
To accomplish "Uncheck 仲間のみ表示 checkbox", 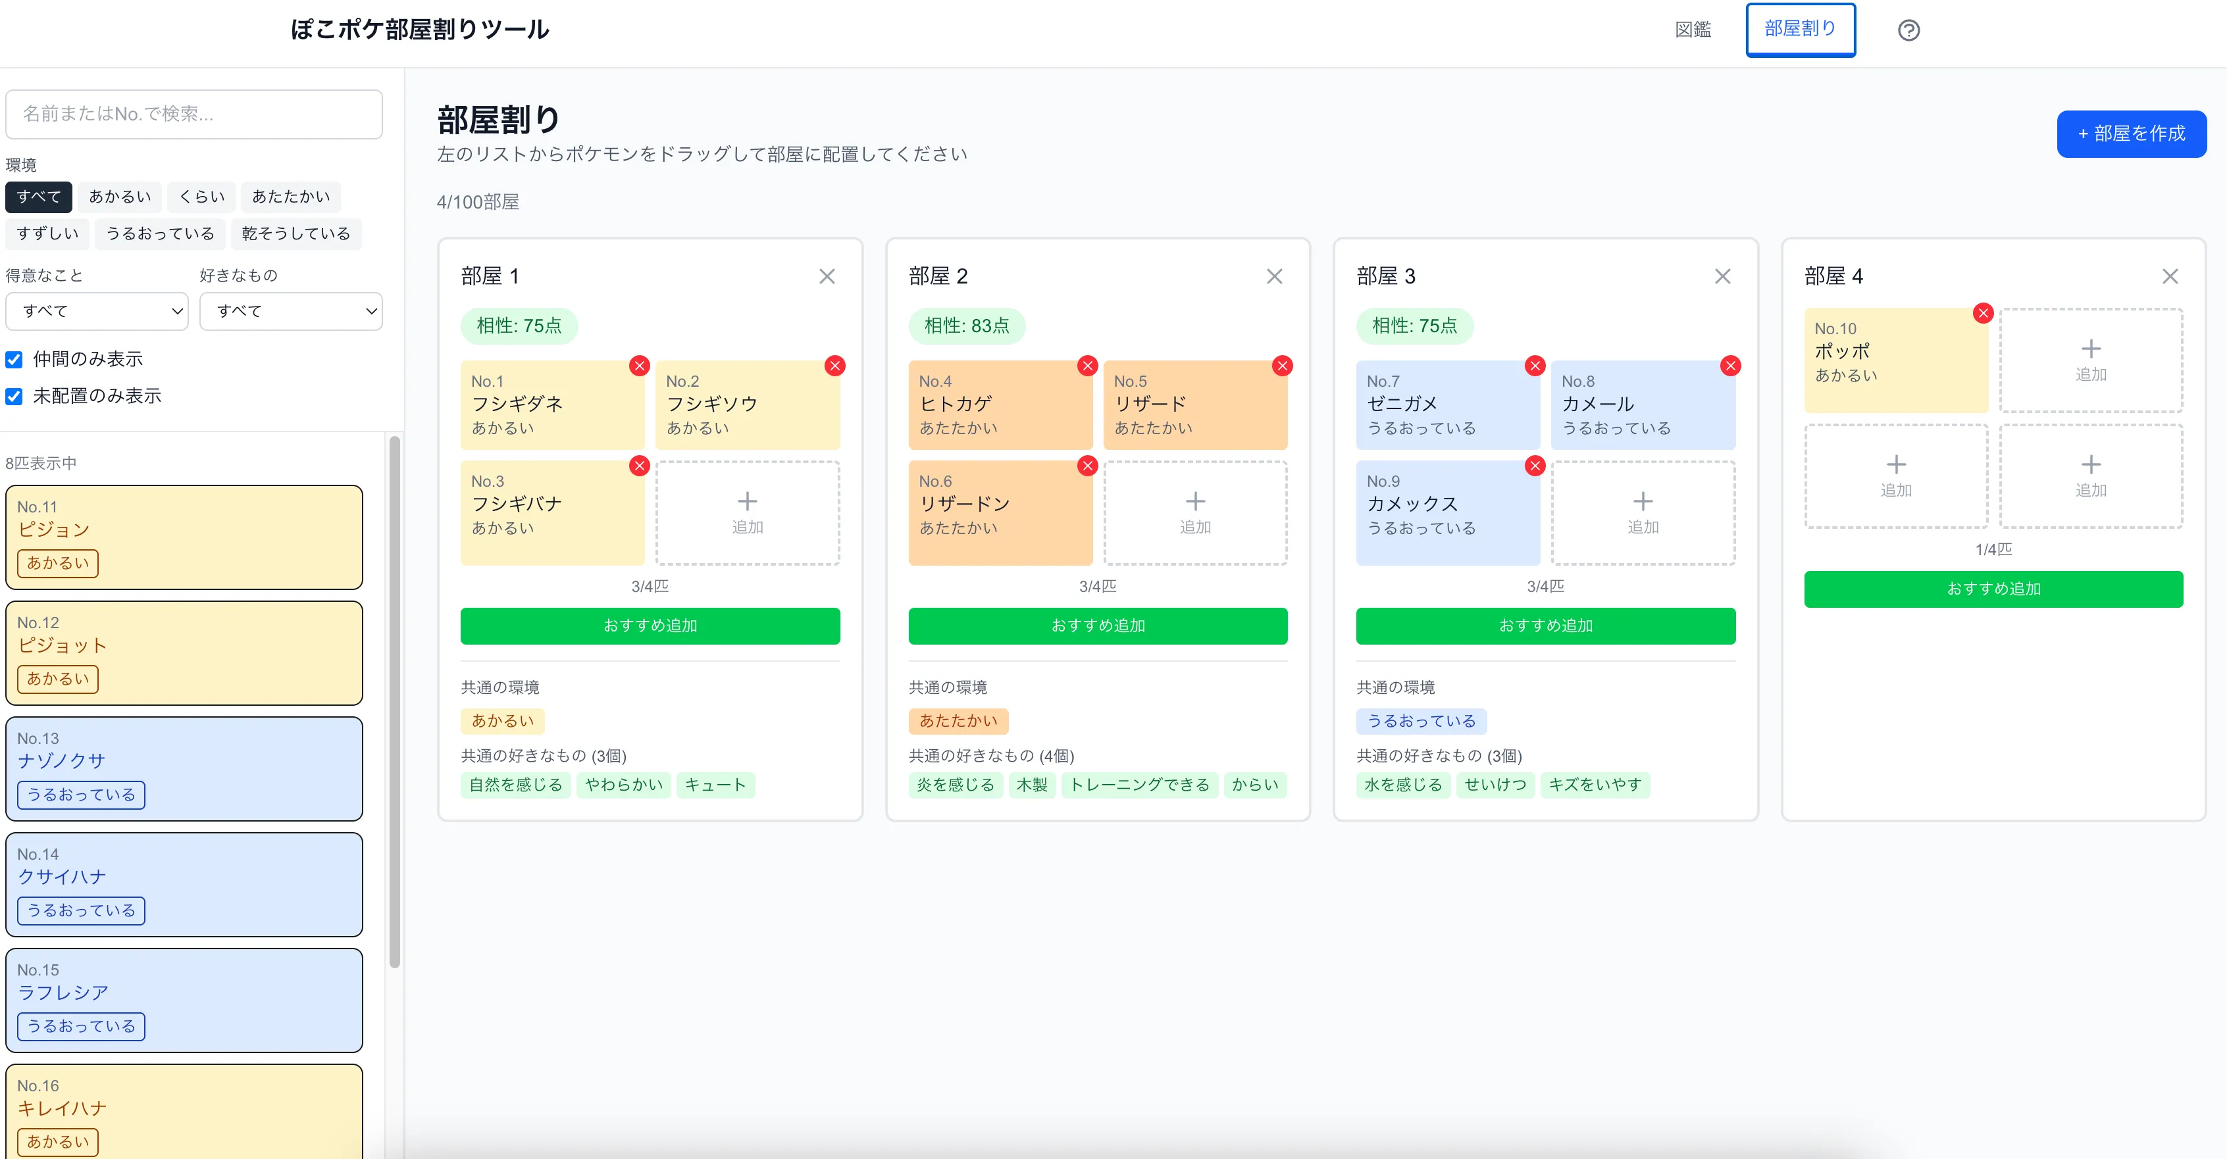I will 14,360.
